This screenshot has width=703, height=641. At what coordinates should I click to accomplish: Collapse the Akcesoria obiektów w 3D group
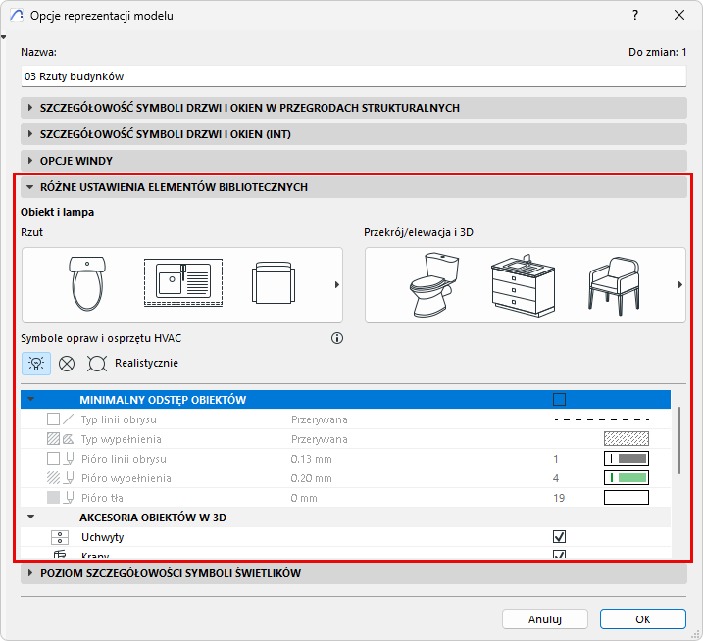[x=31, y=517]
